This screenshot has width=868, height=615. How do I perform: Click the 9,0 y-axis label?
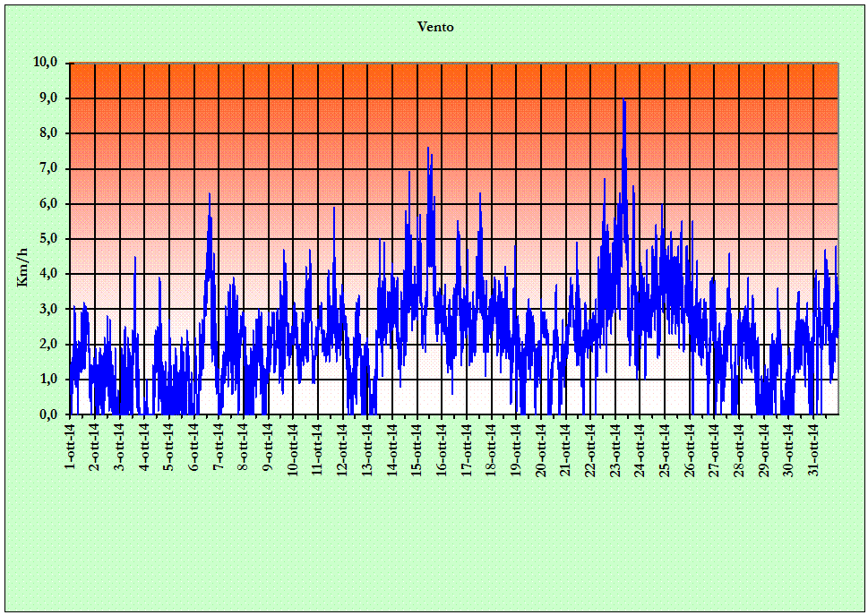click(x=48, y=98)
